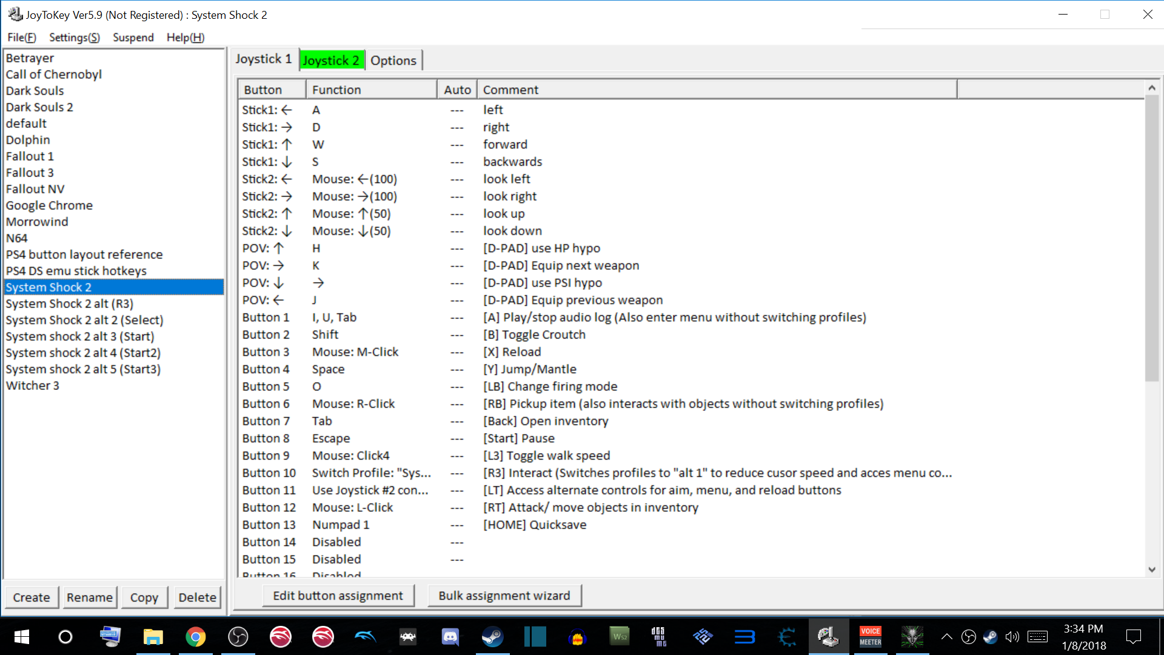Viewport: 1164px width, 655px height.
Task: Open the Settings menu
Action: (74, 38)
